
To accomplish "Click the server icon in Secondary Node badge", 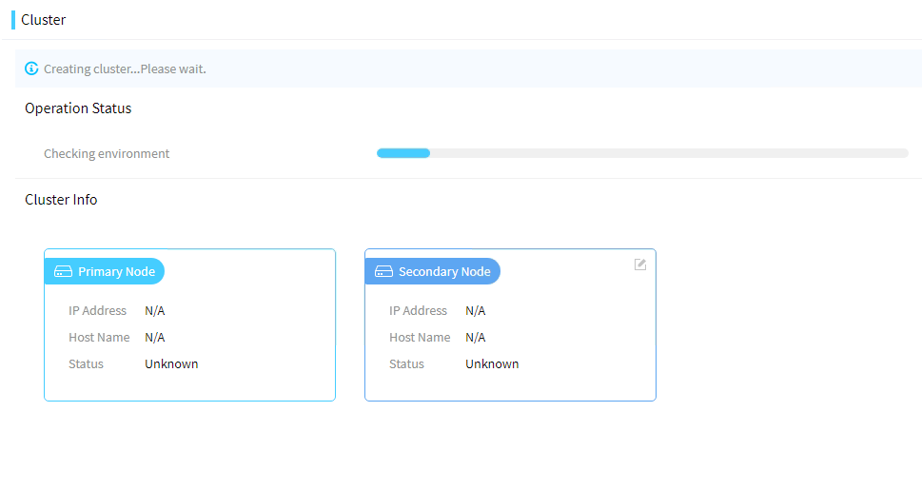I will click(x=383, y=271).
